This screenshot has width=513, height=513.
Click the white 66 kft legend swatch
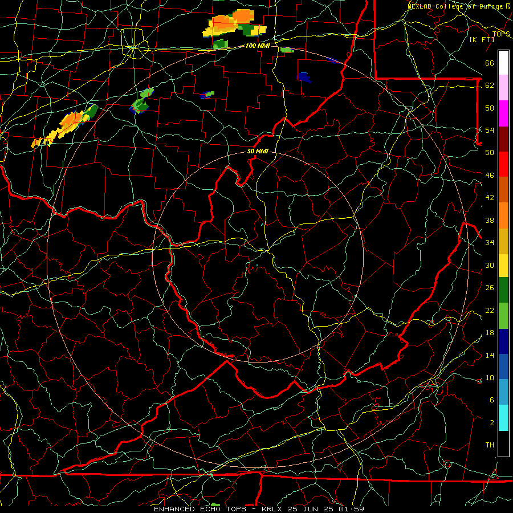tap(503, 63)
